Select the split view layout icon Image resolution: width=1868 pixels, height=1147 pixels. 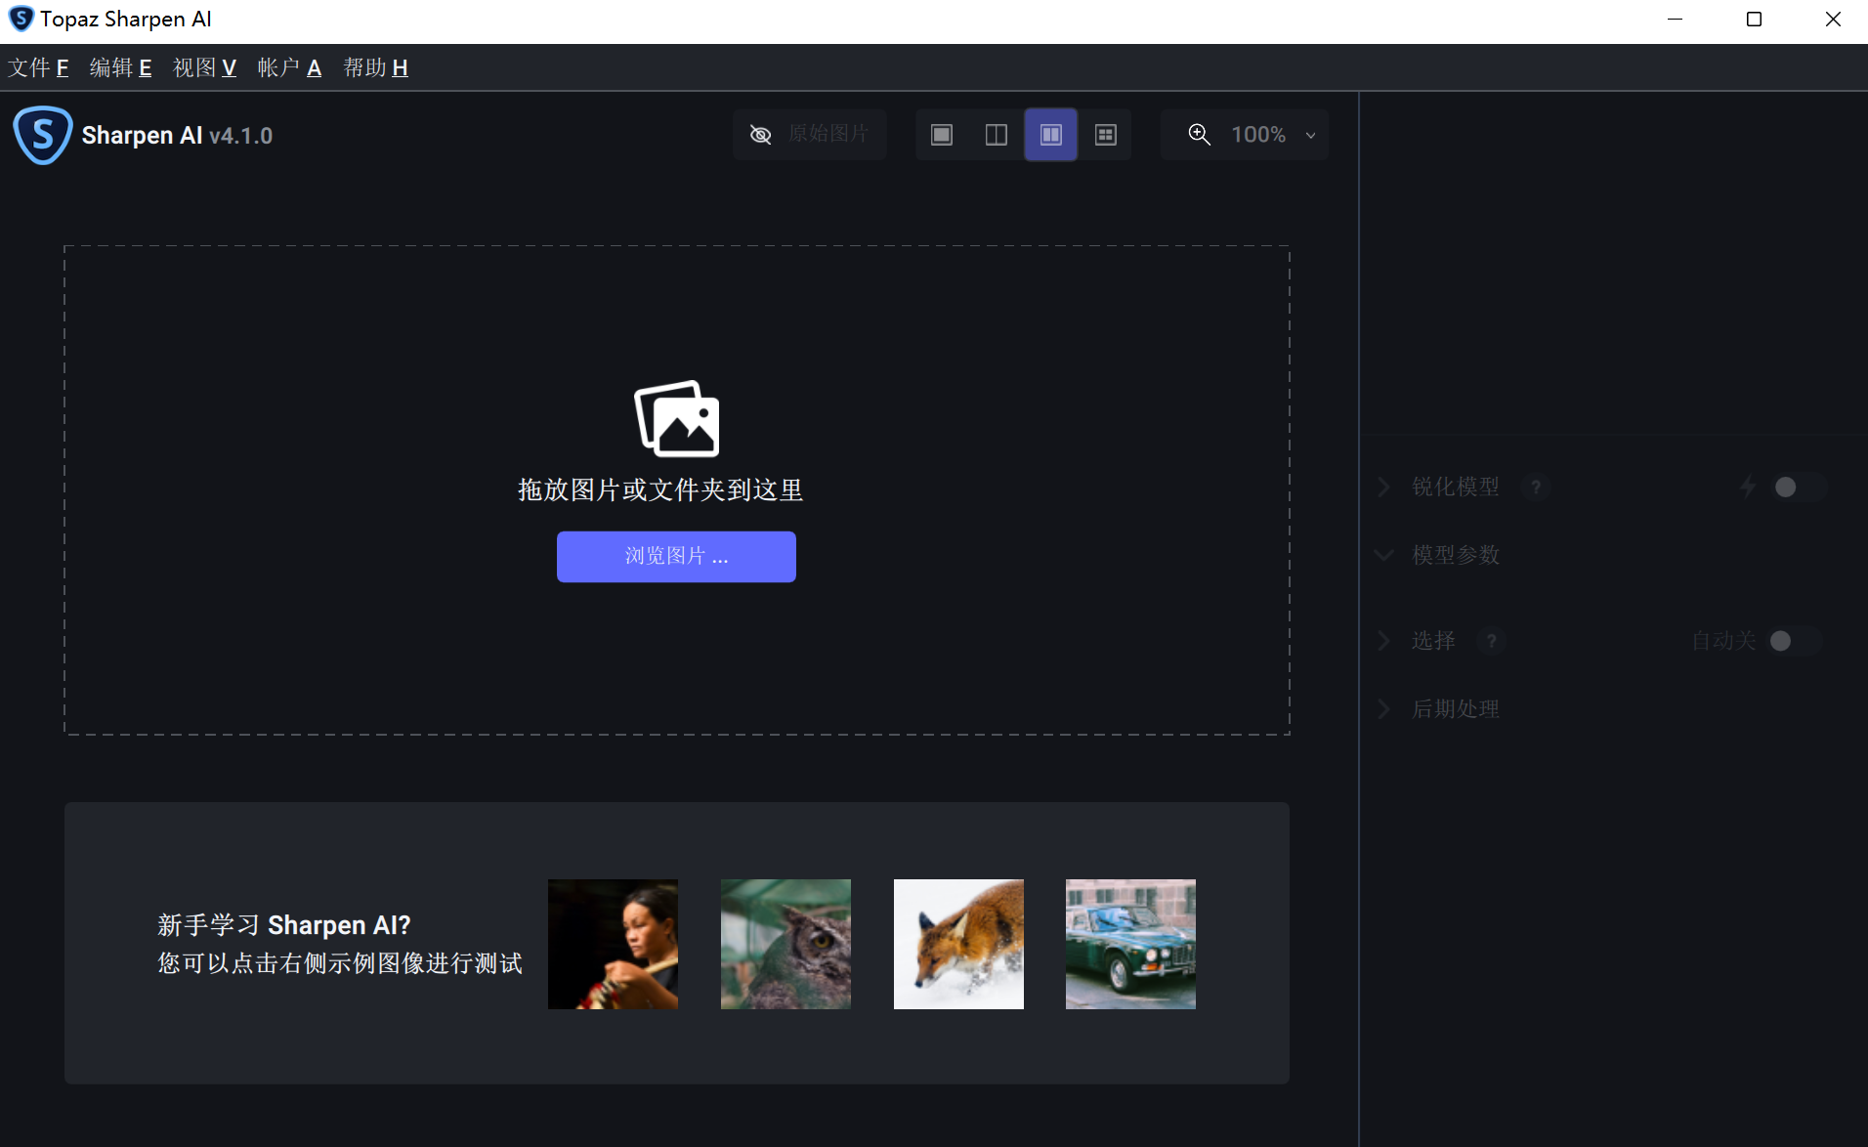pos(997,135)
